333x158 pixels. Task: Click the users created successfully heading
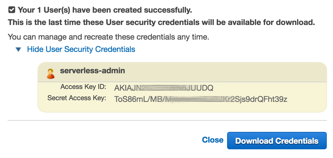pos(105,10)
